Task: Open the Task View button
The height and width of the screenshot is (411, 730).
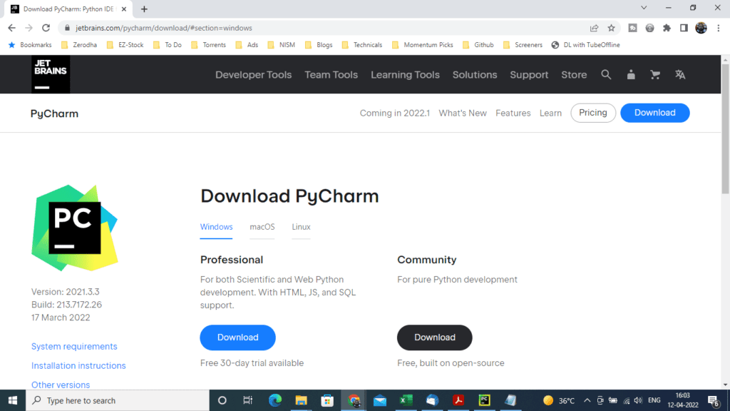Action: point(247,400)
